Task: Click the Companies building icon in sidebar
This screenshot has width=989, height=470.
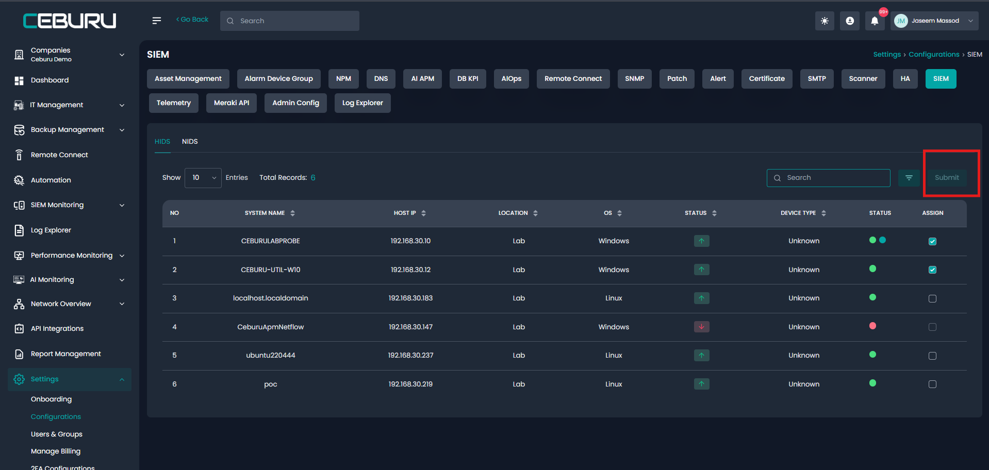Action: pos(19,55)
